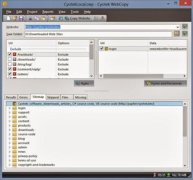Open a project using the folder icon
The width and height of the screenshot is (193, 180).
[x=15, y=18]
